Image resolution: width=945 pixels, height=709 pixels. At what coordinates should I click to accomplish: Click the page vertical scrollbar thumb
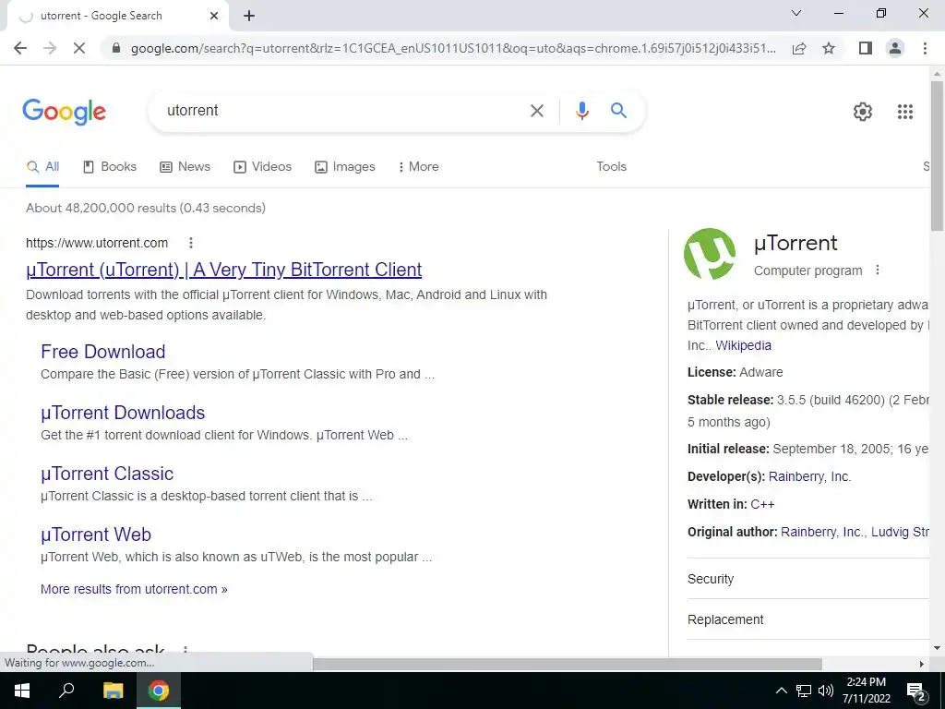937,155
